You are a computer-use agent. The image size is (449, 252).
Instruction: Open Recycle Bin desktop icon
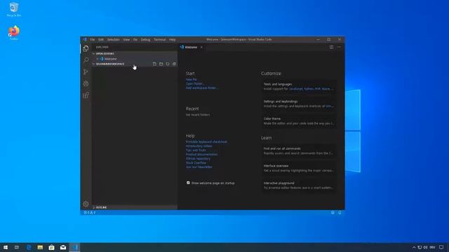pos(14,9)
